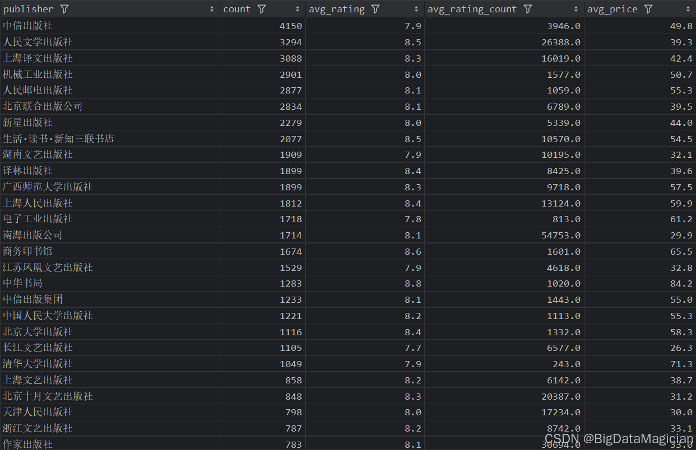Select count value 783 in 作家出版社 row

(x=294, y=445)
